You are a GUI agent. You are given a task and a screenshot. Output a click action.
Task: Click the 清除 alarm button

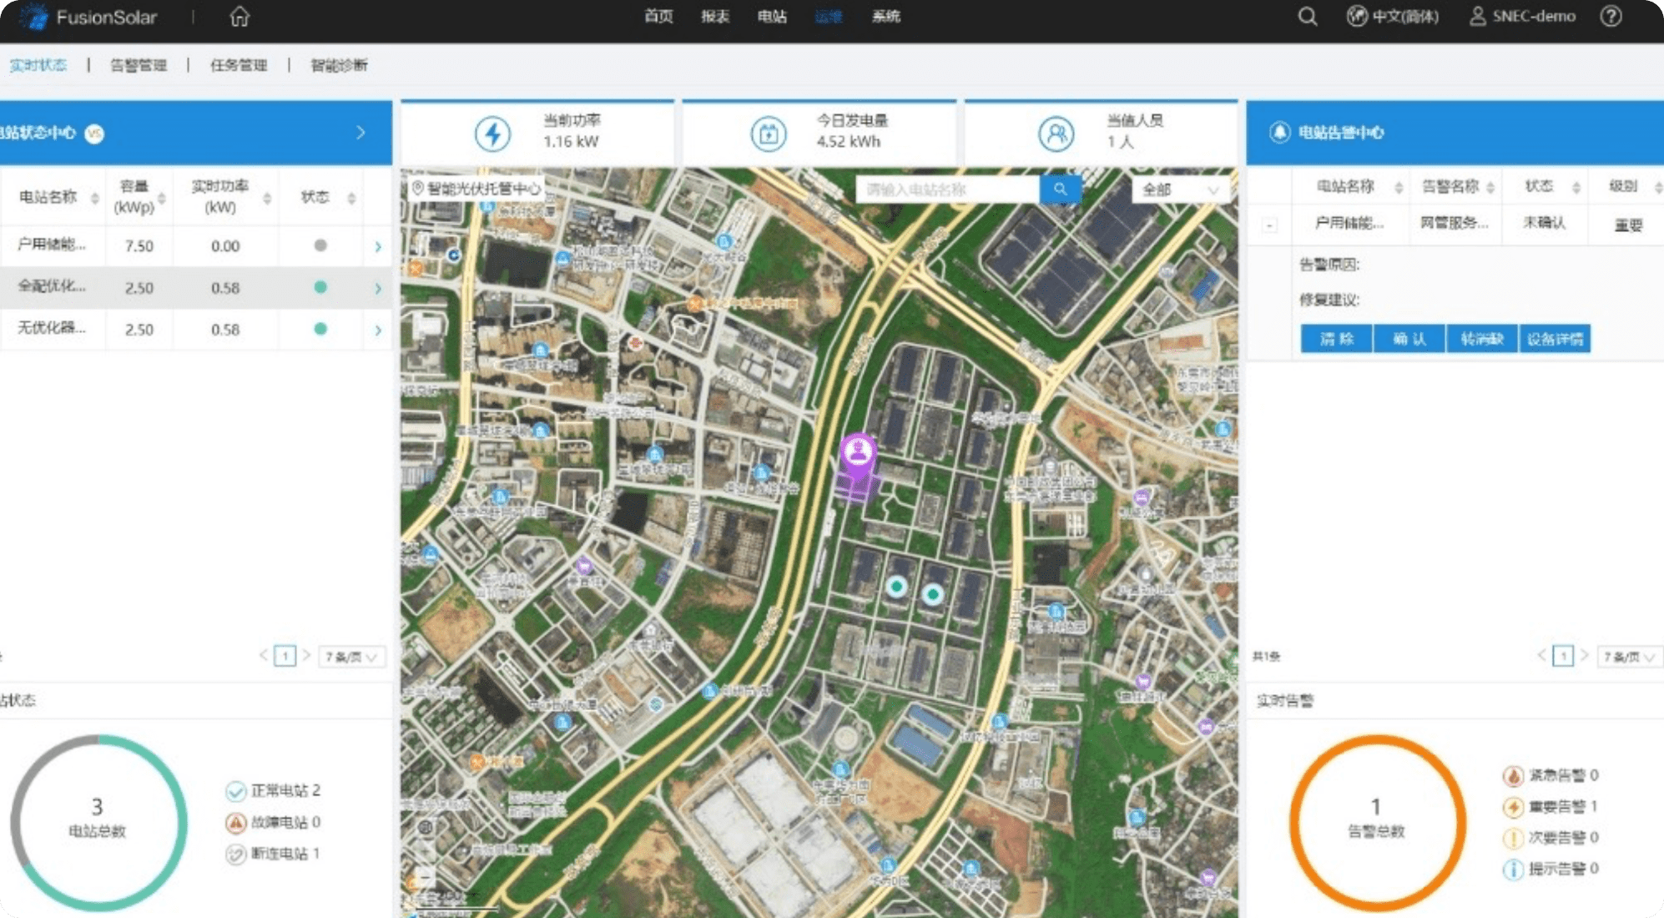[x=1336, y=339]
